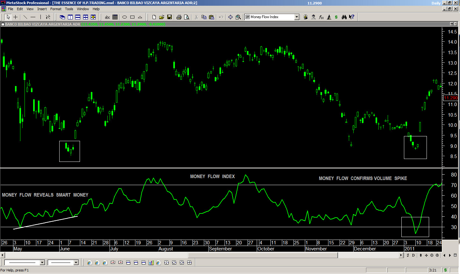Open the Insert menu
Screen dimensions: 460x274
(42, 9)
